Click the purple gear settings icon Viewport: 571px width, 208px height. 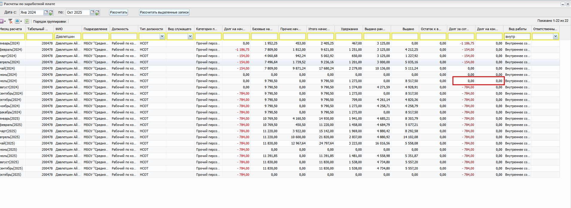2,21
